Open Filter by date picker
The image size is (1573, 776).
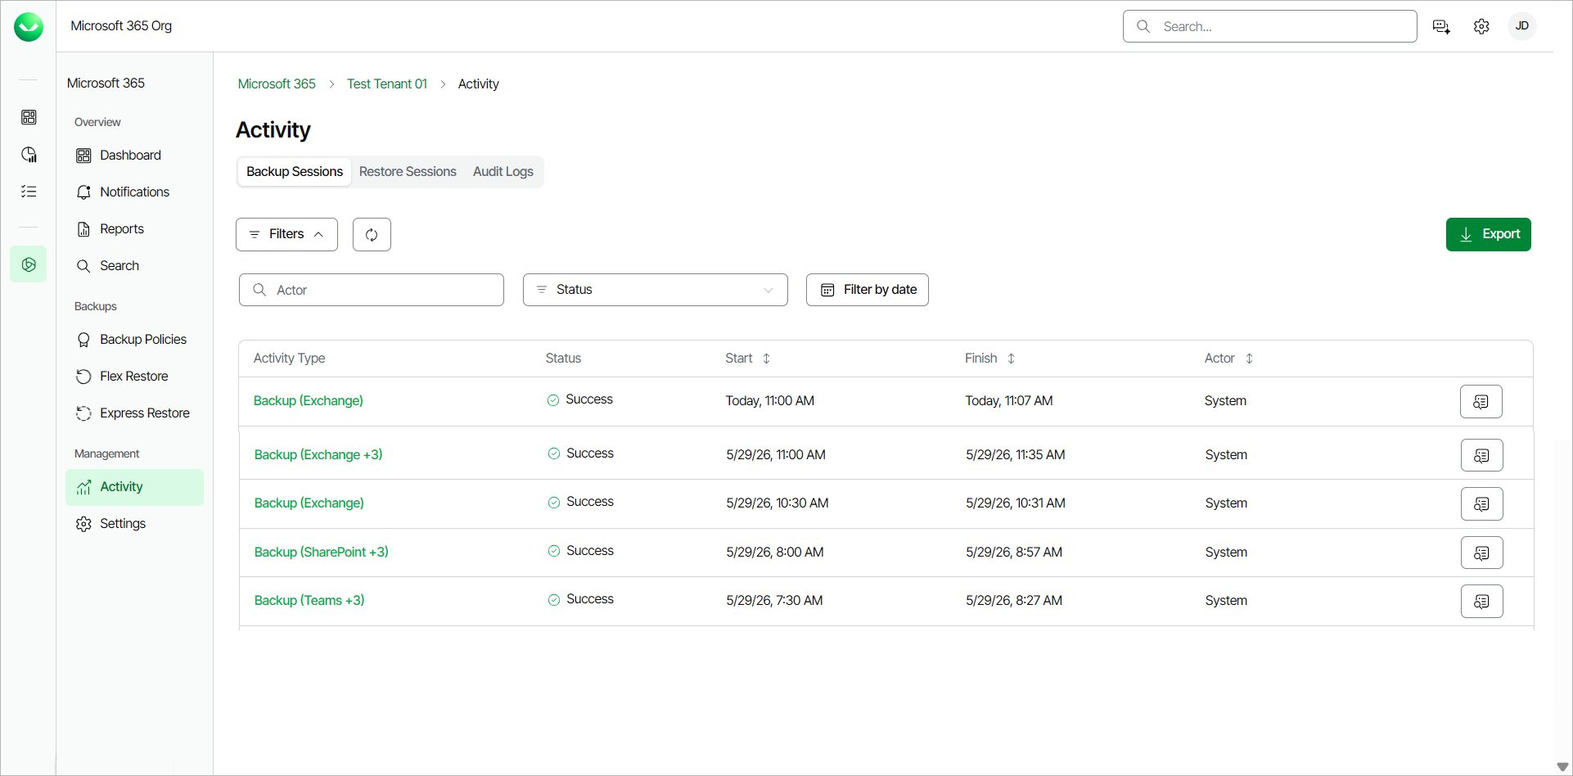coord(867,290)
